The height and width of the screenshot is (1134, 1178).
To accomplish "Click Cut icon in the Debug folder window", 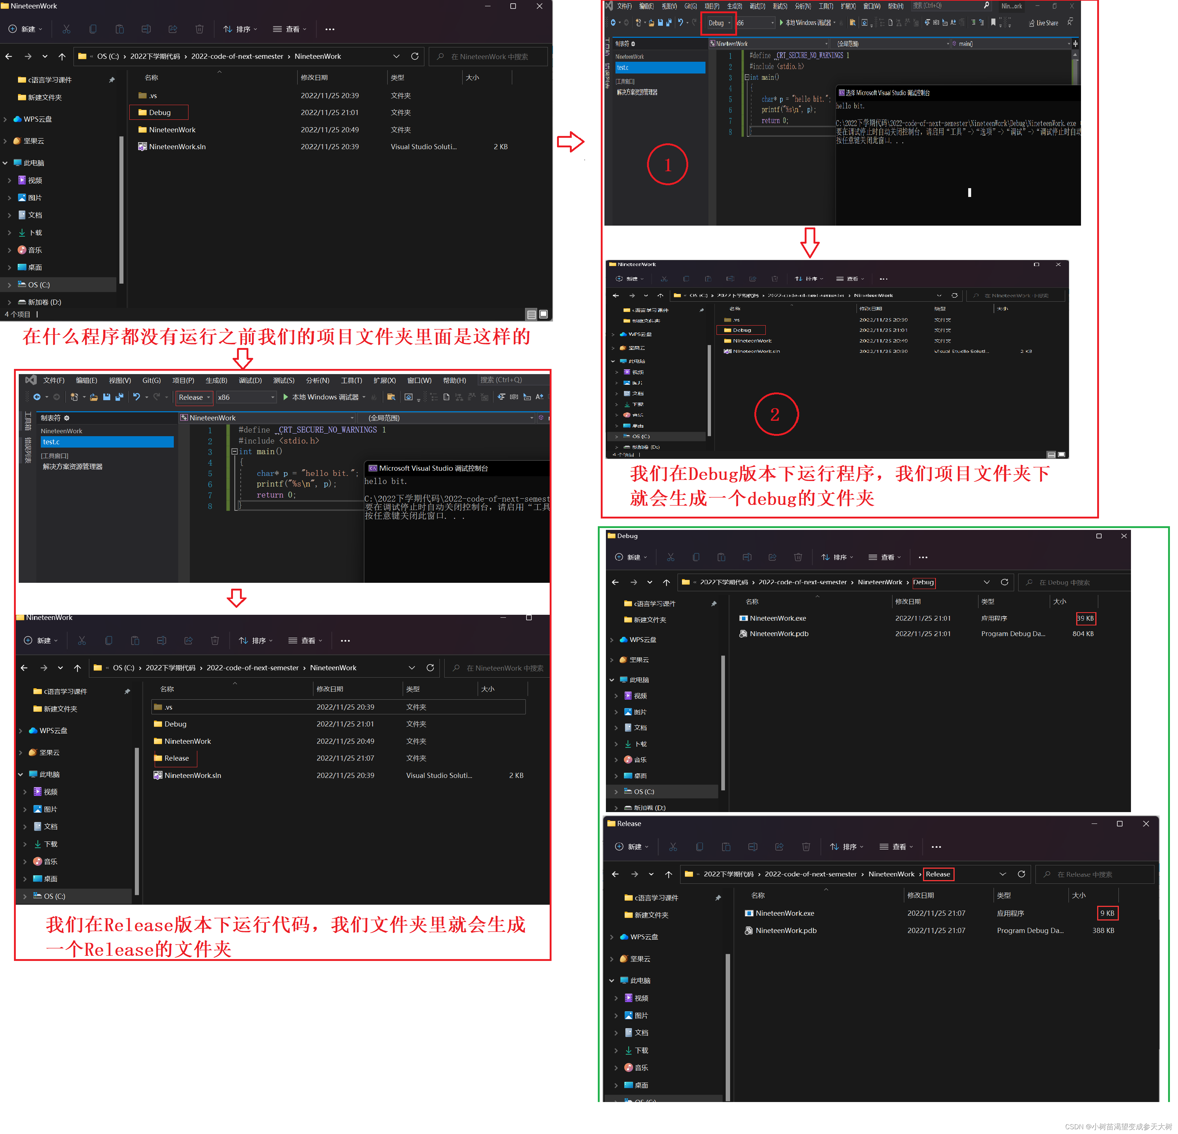I will (671, 557).
